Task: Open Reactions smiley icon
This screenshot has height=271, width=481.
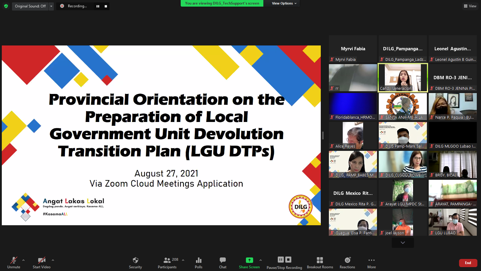Action: (x=348, y=260)
